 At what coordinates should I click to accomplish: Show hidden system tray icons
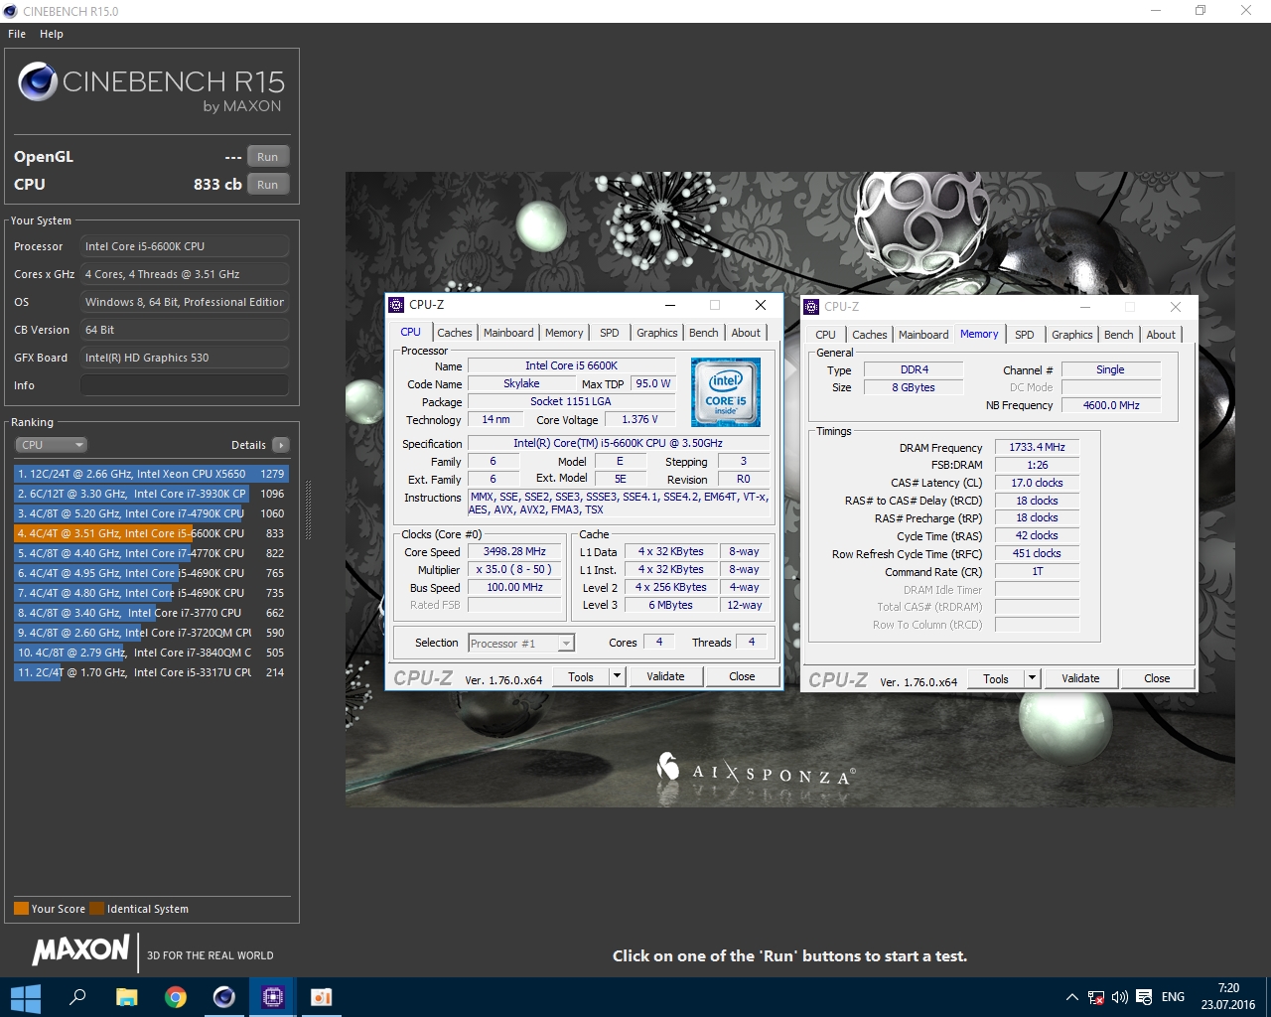[x=1071, y=997]
